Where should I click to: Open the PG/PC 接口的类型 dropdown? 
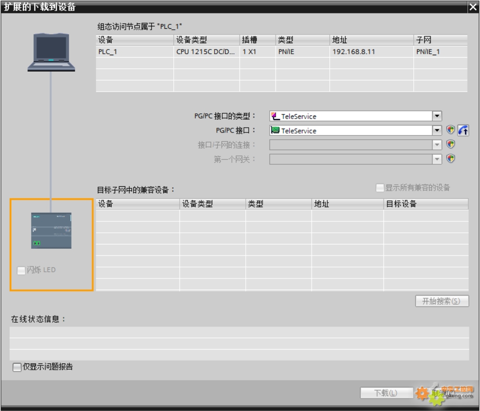click(437, 116)
